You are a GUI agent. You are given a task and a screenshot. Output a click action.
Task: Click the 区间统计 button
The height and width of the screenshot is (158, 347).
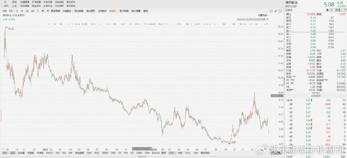[x=102, y=11]
